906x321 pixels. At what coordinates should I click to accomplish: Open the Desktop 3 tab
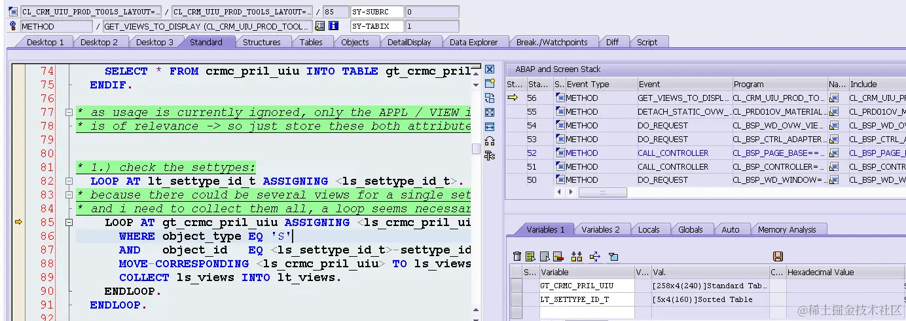point(155,42)
